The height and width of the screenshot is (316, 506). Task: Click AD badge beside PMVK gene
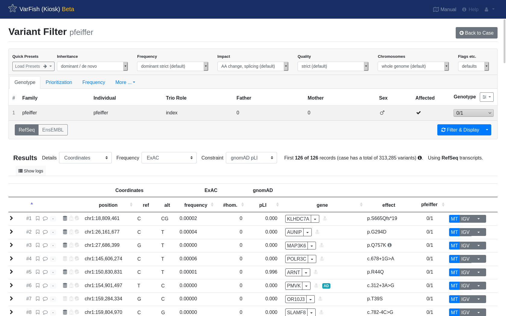(x=326, y=286)
